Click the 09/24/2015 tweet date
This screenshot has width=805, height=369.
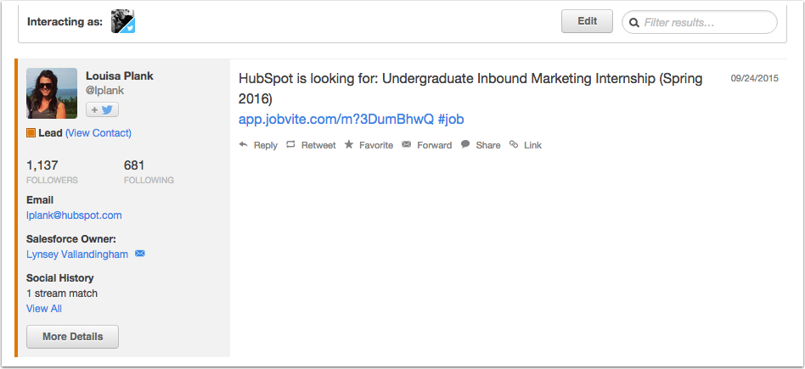point(754,79)
